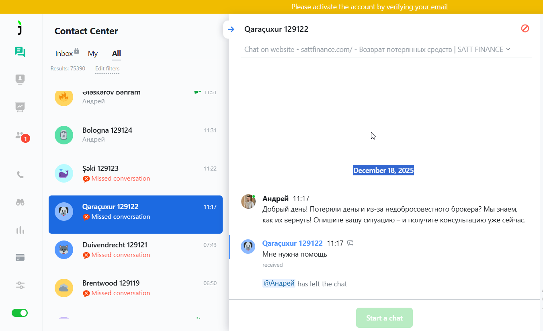Open the phone calls icon in the sidebar

[x=20, y=175]
